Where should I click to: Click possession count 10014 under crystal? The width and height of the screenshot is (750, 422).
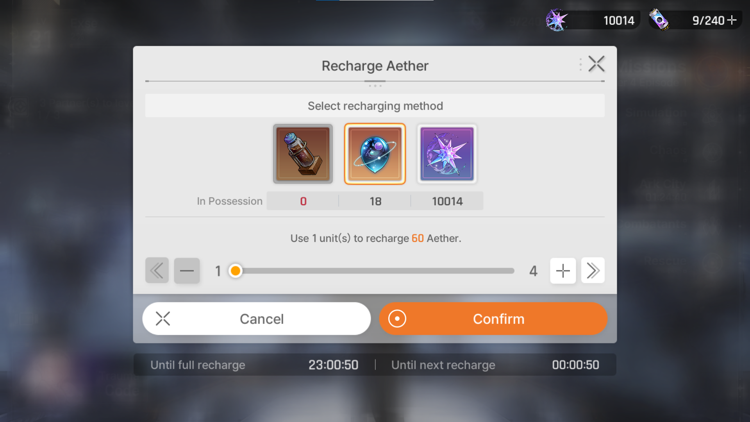[x=447, y=201]
